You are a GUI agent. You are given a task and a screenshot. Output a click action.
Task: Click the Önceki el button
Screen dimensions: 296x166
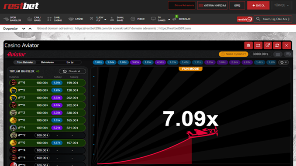[72, 71]
